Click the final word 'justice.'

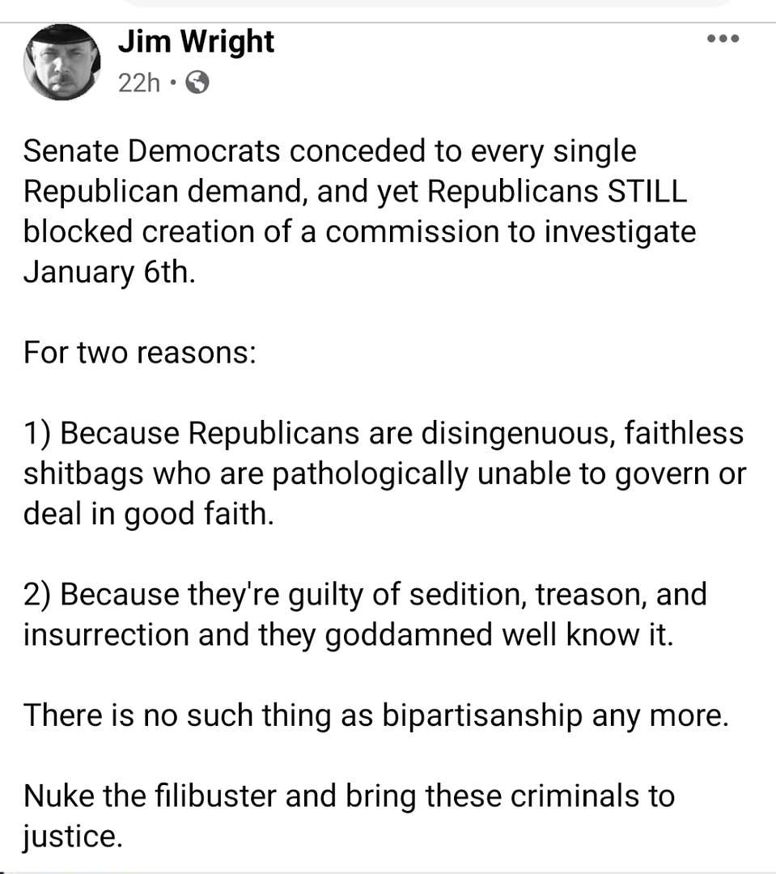[73, 837]
